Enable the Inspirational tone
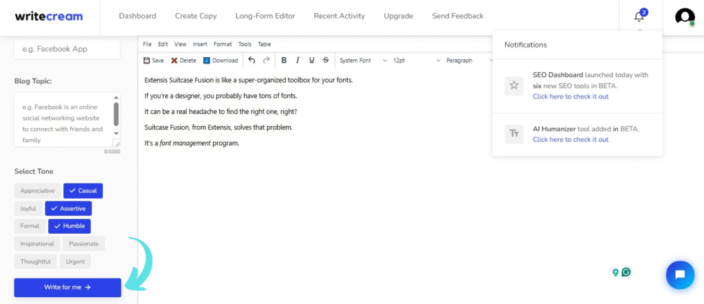Image resolution: width=704 pixels, height=304 pixels. pos(37,243)
